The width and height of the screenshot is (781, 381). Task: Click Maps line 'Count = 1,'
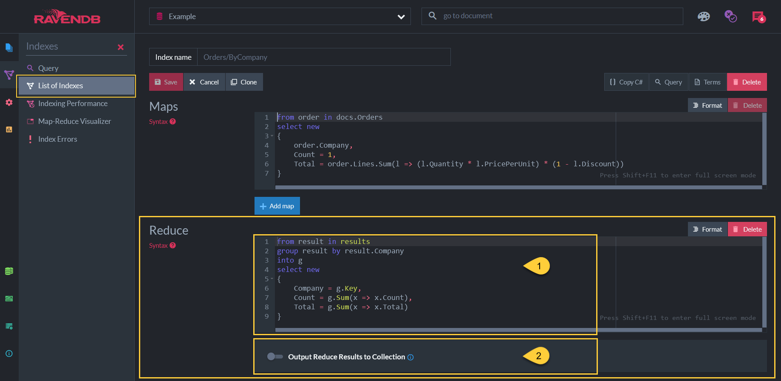tap(314, 154)
